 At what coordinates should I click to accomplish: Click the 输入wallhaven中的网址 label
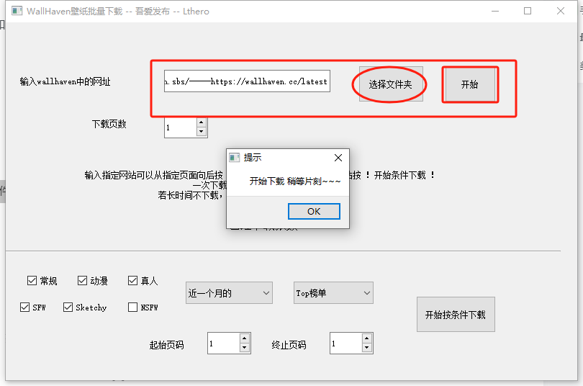[65, 81]
